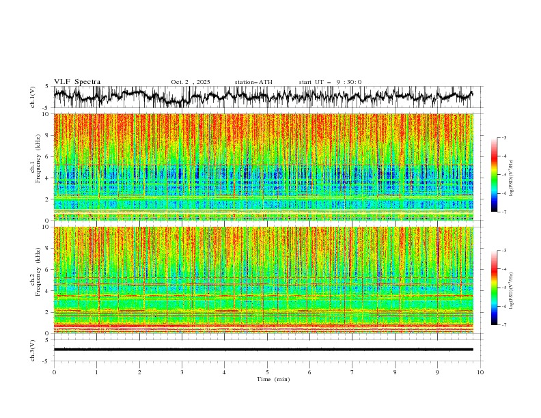Click time axis tick label "9"
Image resolution: width=541 pixels, height=418 pixels.
tap(437, 372)
